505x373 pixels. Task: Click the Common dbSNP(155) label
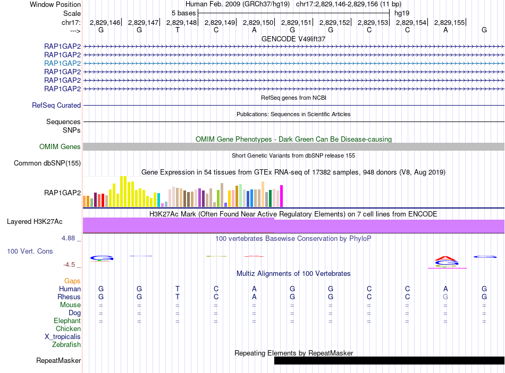47,163
